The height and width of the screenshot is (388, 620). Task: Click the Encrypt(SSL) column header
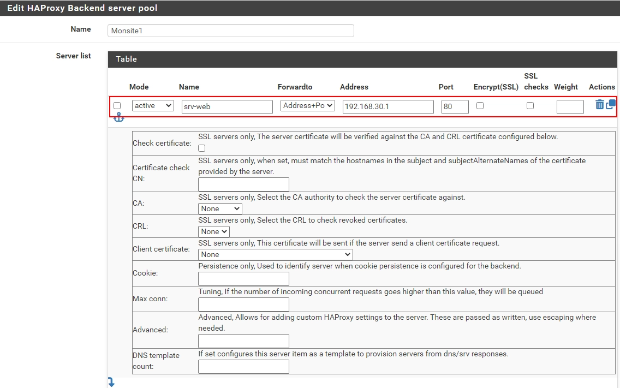(496, 87)
